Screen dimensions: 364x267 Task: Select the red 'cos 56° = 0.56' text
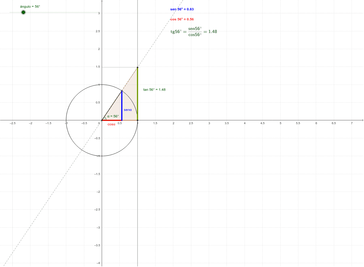(x=182, y=19)
